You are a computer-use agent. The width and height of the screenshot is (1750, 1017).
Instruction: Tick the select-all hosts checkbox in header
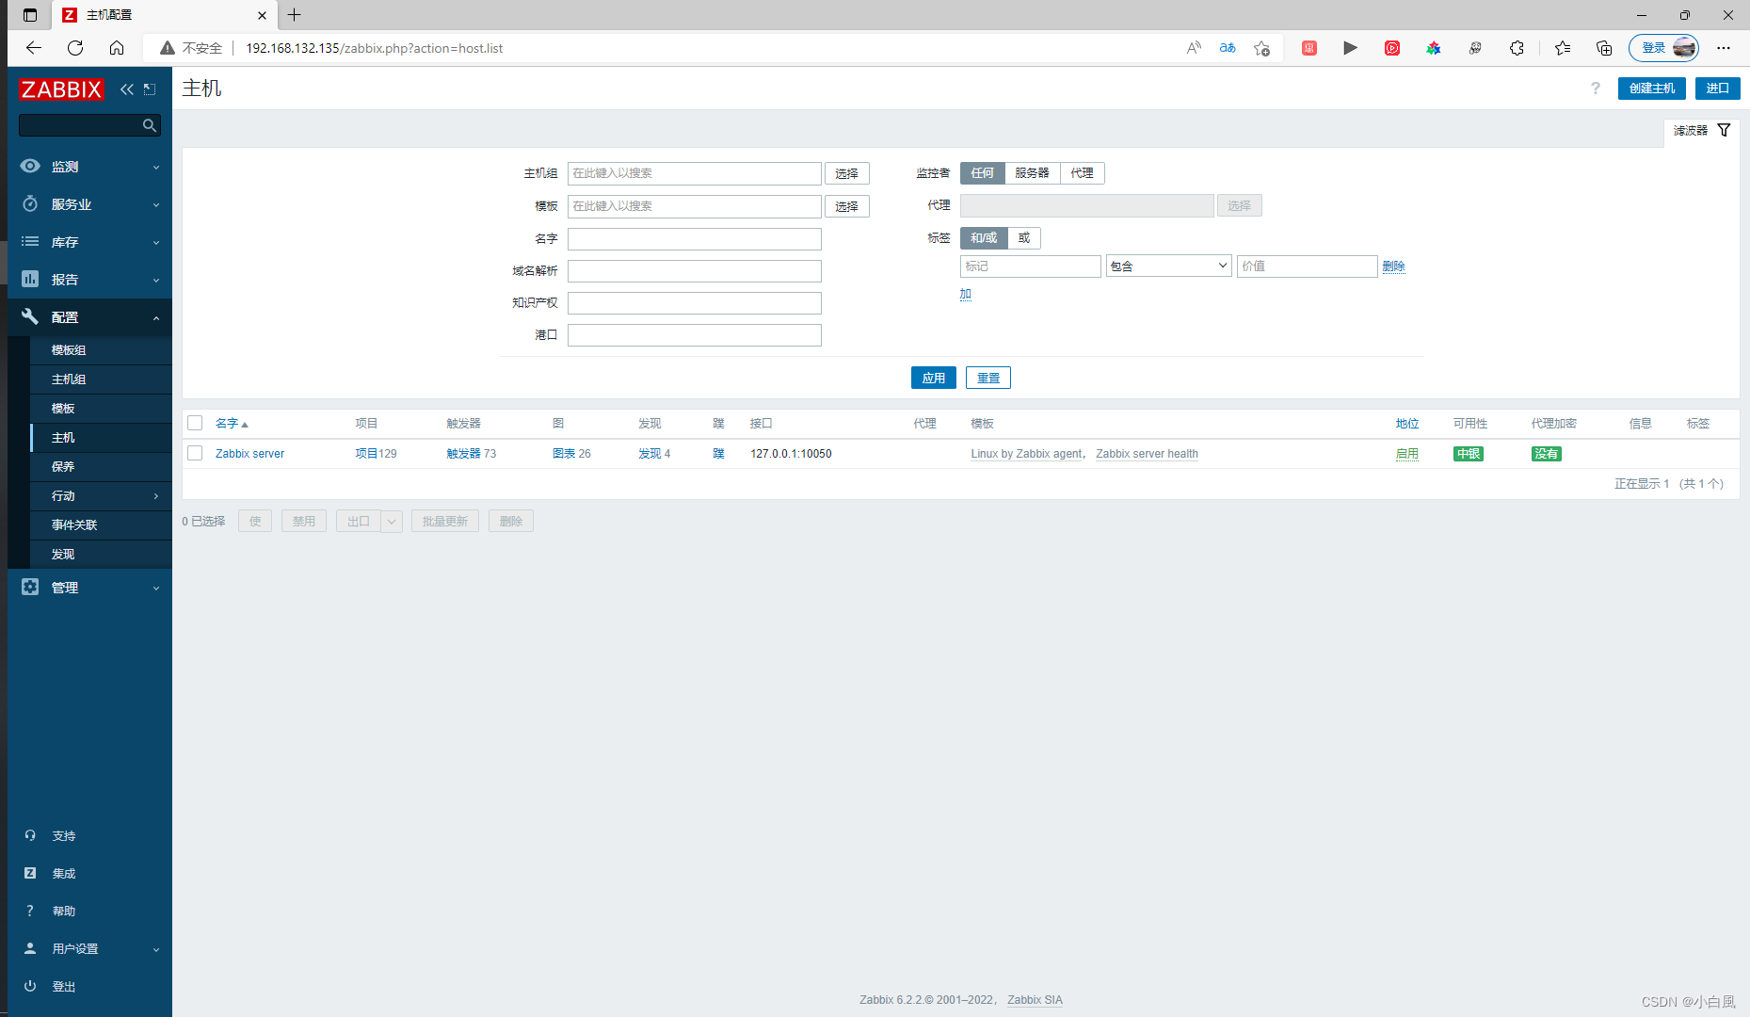point(195,423)
